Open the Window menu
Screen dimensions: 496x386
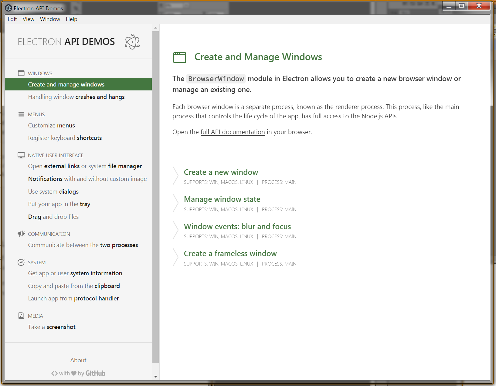coord(50,19)
